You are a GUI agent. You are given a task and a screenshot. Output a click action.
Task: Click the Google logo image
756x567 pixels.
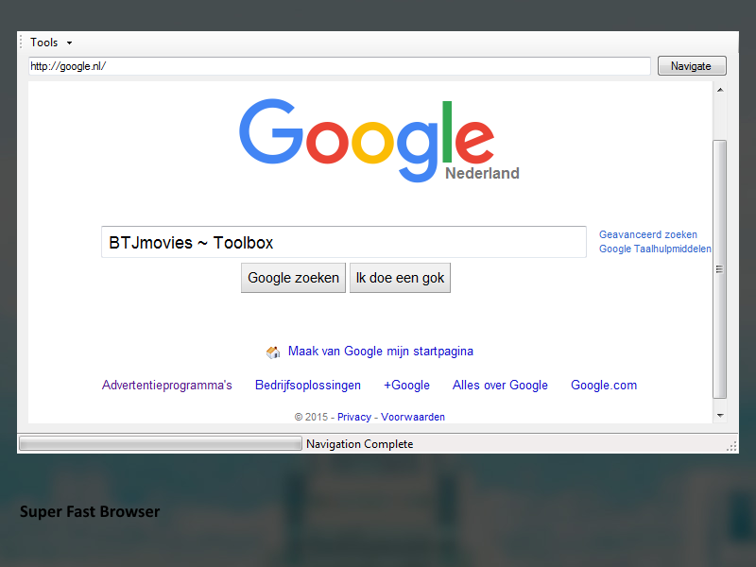(x=367, y=140)
